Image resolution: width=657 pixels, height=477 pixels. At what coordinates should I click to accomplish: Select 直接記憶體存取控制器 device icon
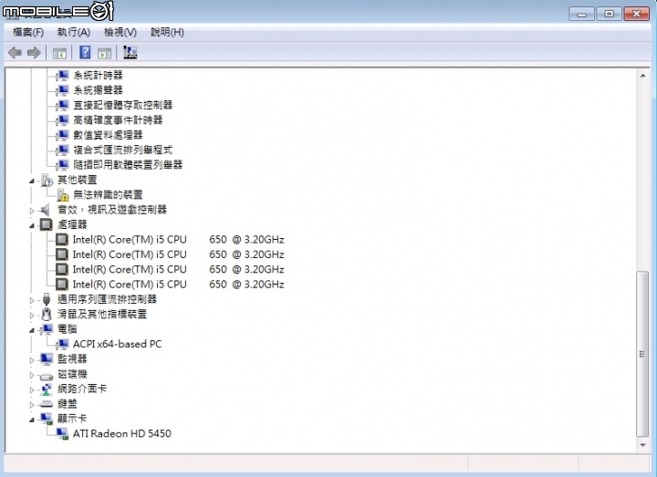(x=63, y=105)
